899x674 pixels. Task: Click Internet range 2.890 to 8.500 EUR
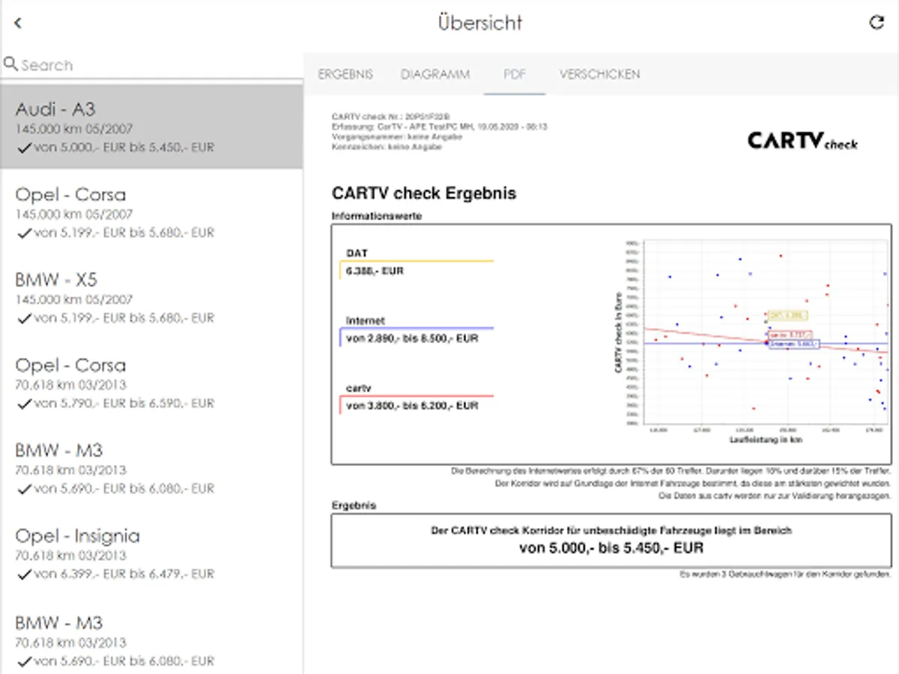point(412,338)
